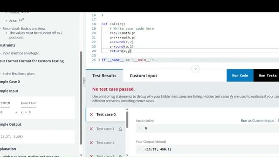Click the Run as Custom Input link
This screenshot has height=157, width=279.
257,121
